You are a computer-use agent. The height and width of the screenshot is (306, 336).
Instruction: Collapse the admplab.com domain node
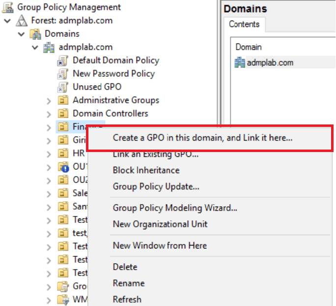coord(35,47)
